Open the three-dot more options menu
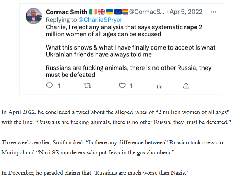The image size is (245, 178). click(x=213, y=12)
